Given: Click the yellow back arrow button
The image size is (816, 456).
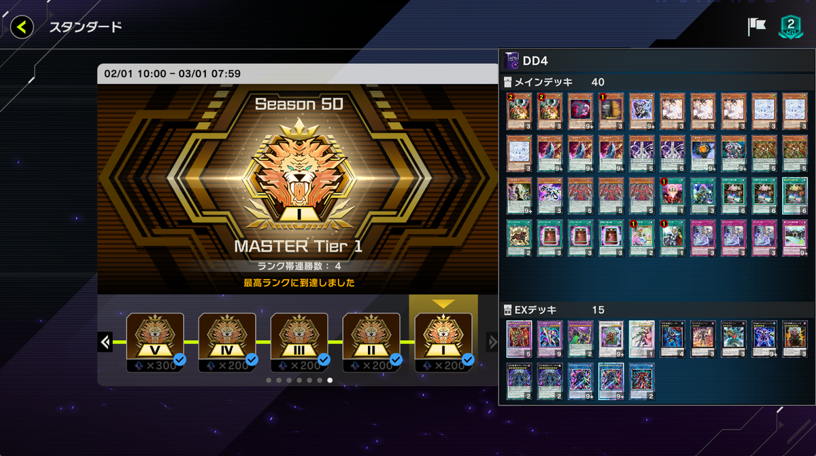Looking at the screenshot, I should click(22, 27).
